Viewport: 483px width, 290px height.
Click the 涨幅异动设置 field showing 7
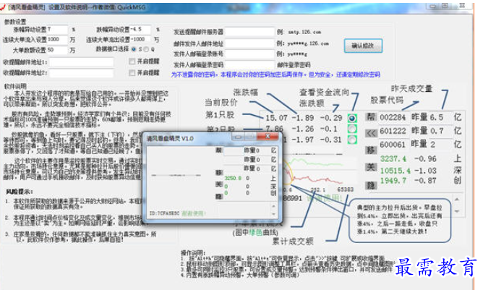pos(57,30)
